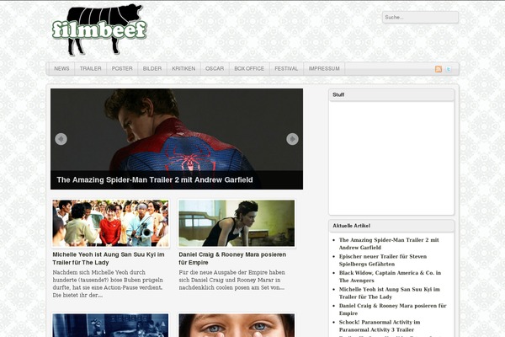Viewport: 505px width, 337px height.
Task: Open the IMPRESSUM menu item
Action: (324, 69)
